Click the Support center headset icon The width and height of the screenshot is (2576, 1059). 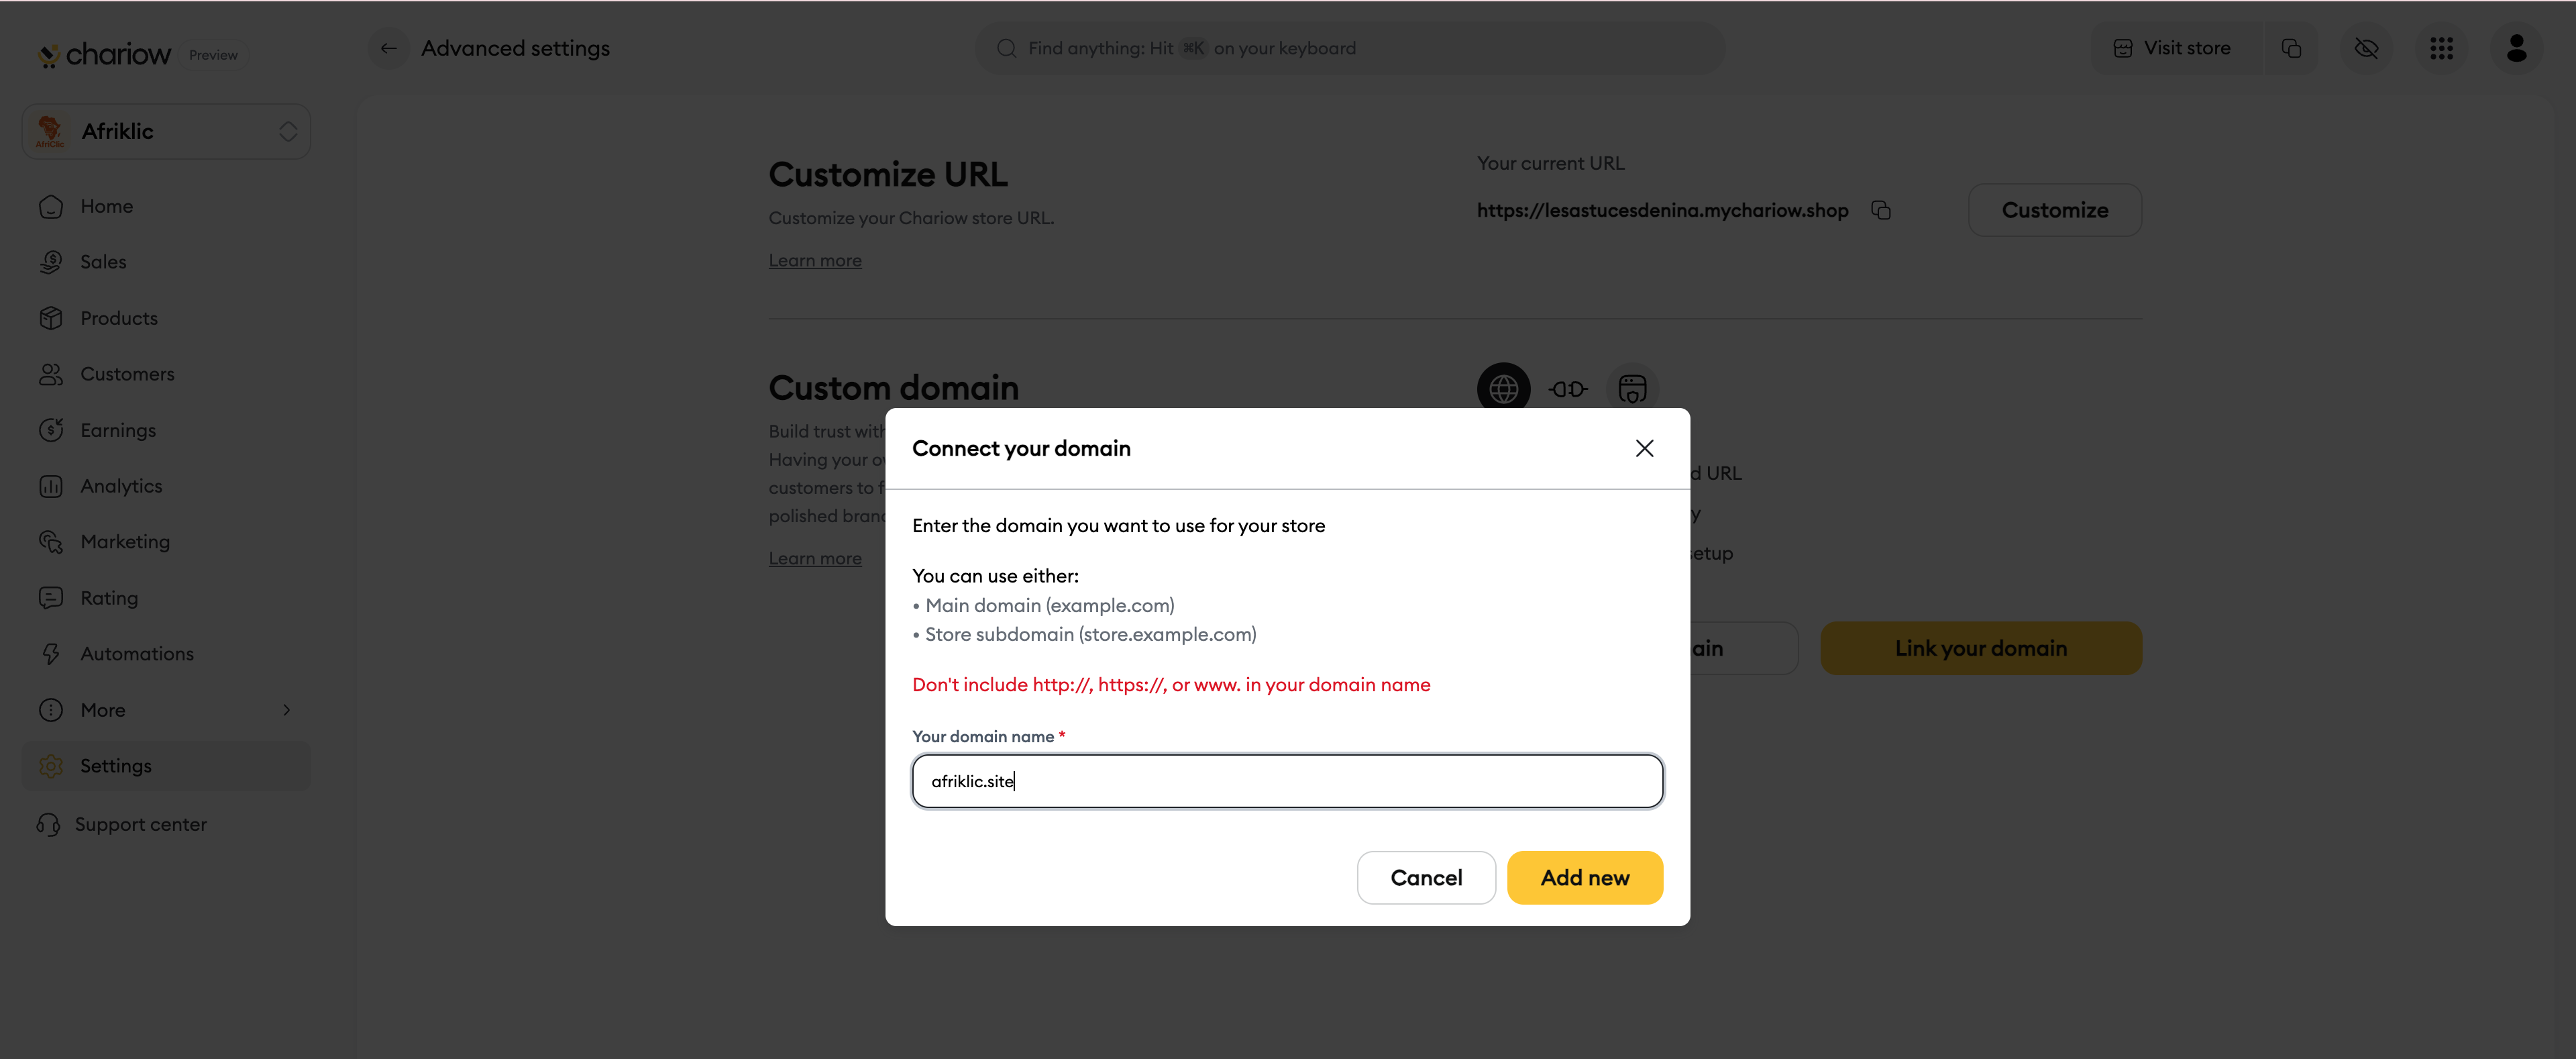tap(49, 824)
